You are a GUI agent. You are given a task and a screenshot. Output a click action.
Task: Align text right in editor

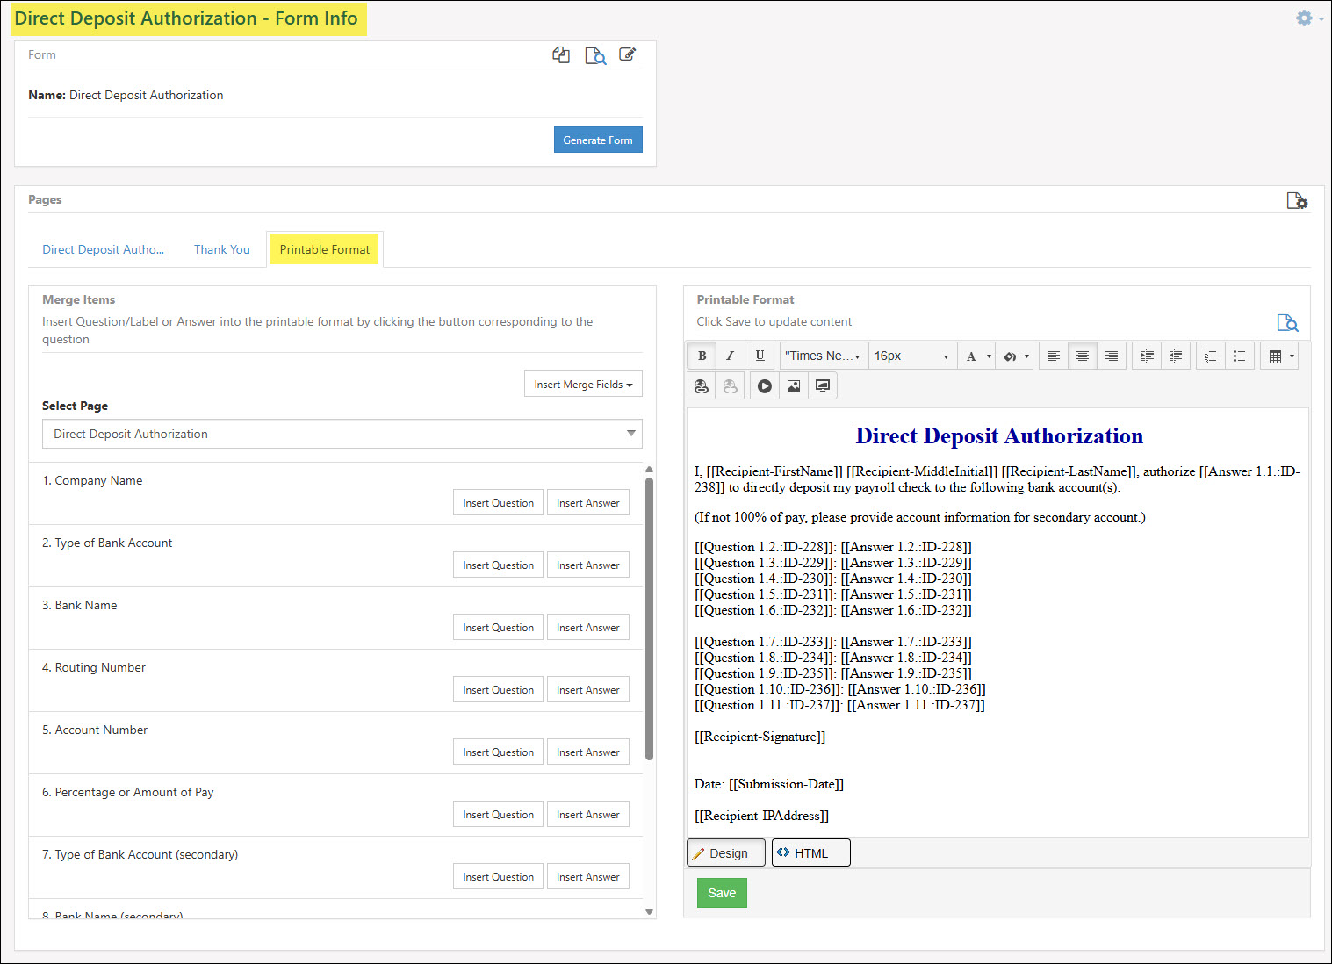pyautogui.click(x=1112, y=356)
